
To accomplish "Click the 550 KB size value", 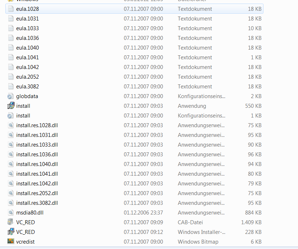I will 253,106.
